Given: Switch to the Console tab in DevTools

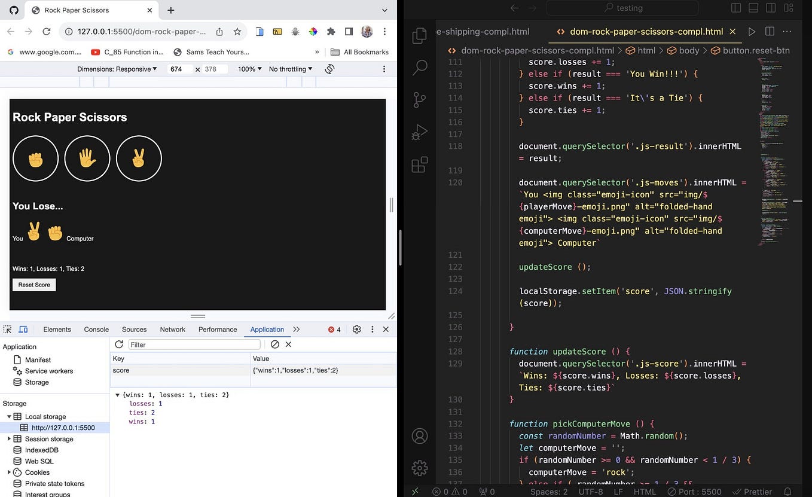Looking at the screenshot, I should [x=96, y=329].
